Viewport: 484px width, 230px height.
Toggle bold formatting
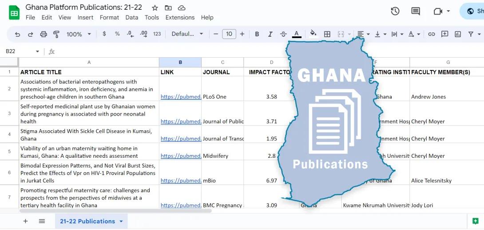[x=257, y=34]
